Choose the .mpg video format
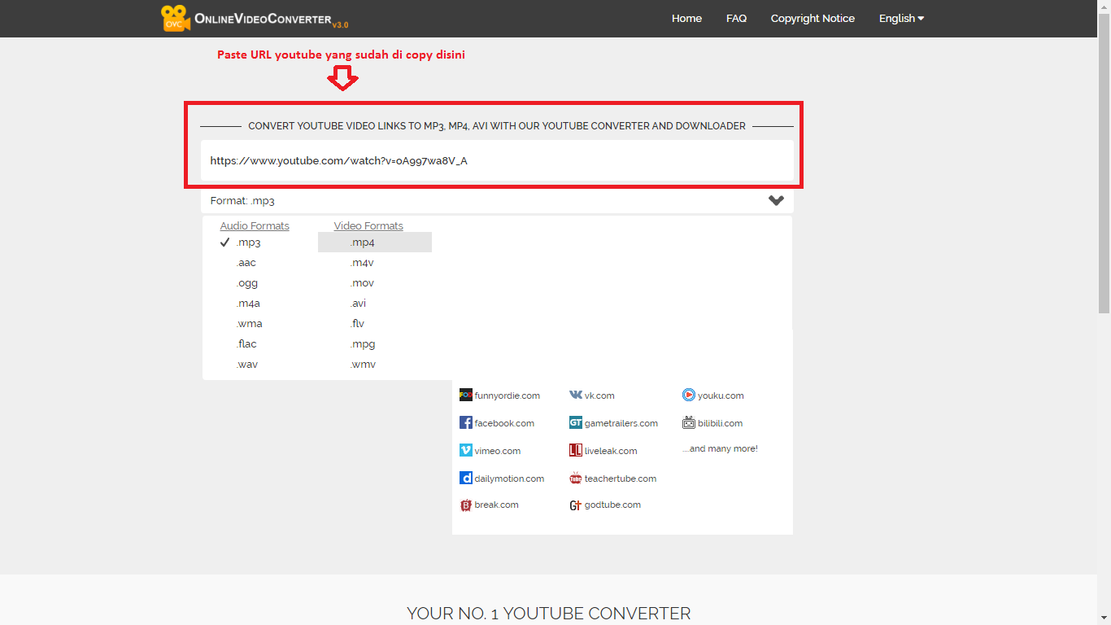Screen dimensions: 1111x625 363,344
